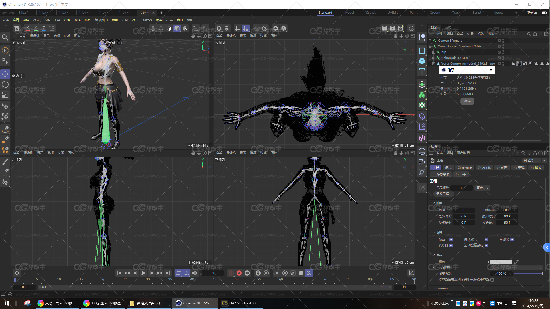Adjust the 细节级别 slider
The height and width of the screenshot is (309, 550).
tap(528, 274)
